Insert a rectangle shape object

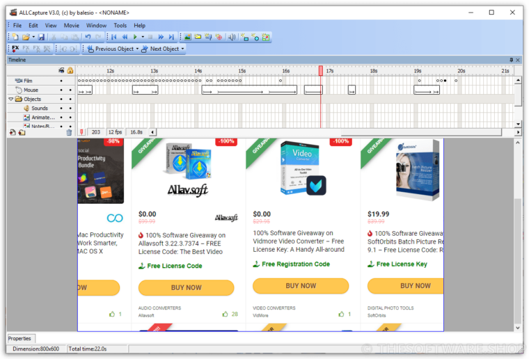click(x=245, y=37)
